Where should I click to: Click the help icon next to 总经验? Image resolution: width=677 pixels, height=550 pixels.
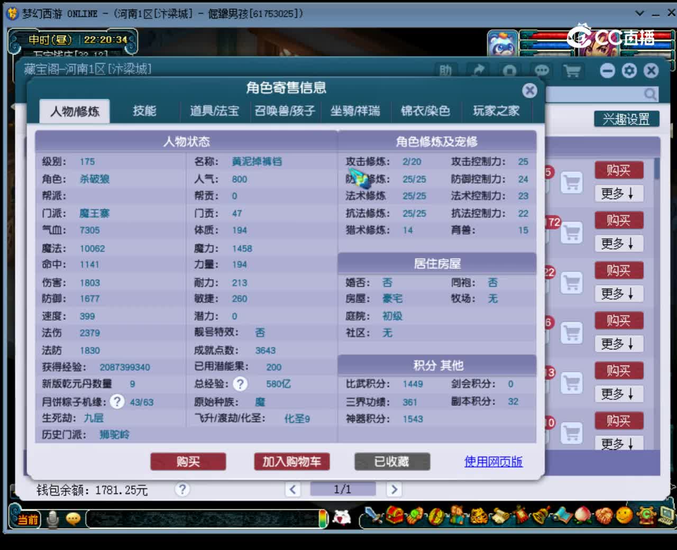(240, 384)
